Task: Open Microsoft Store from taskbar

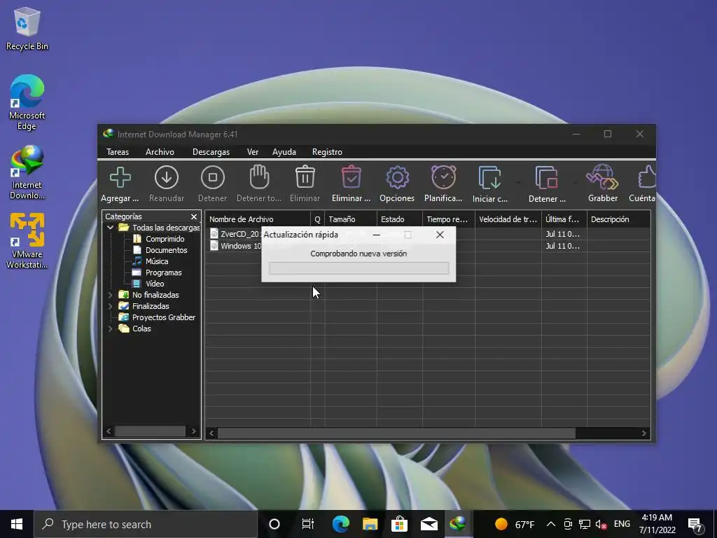Action: click(x=399, y=524)
